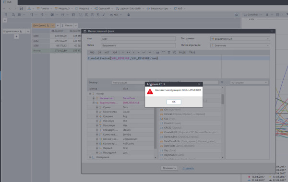This screenshot has height=182, width=288.
Task: Click the Отменить link in the dialog
Action: (188, 168)
